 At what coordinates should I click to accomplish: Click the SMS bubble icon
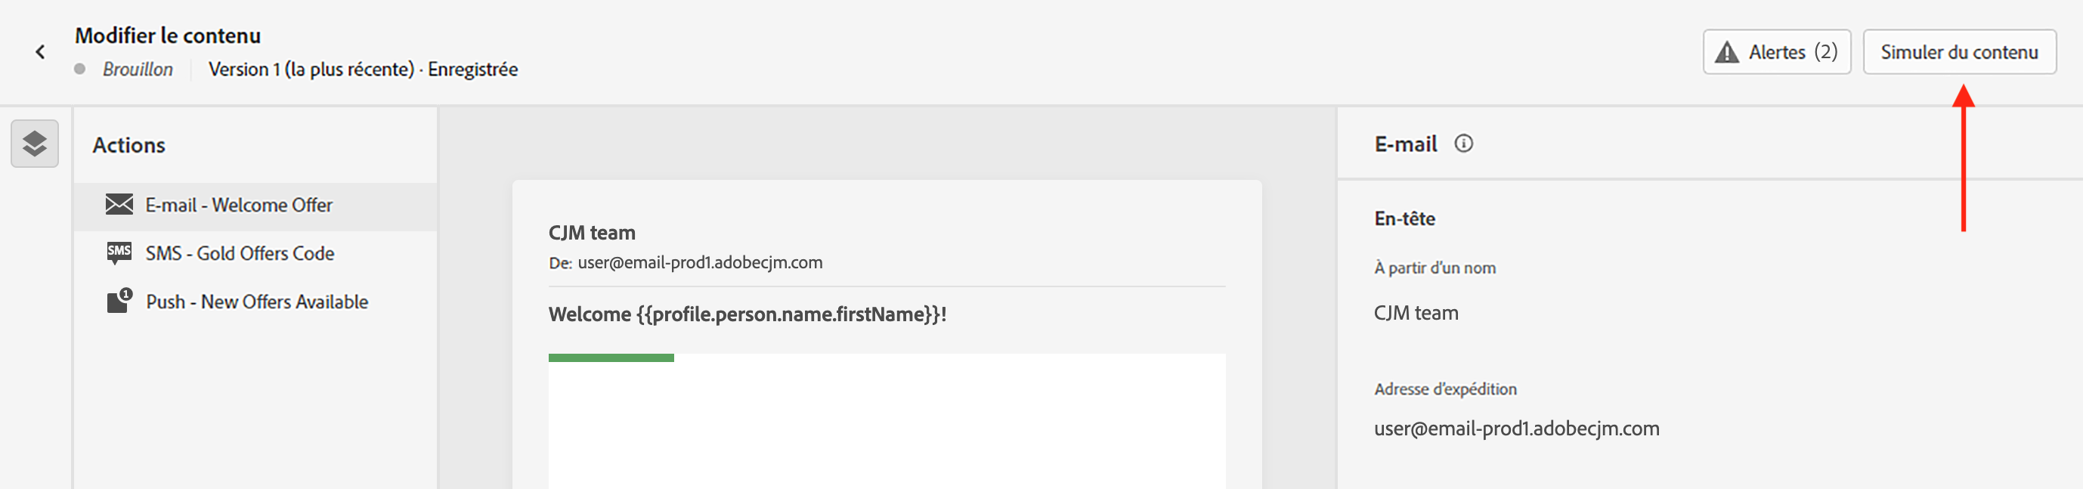(x=119, y=253)
